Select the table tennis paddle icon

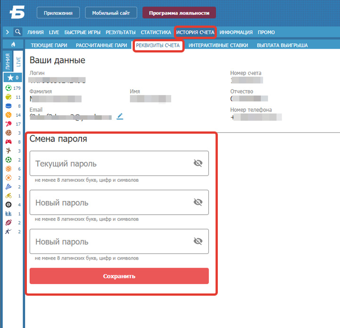pos(8,124)
